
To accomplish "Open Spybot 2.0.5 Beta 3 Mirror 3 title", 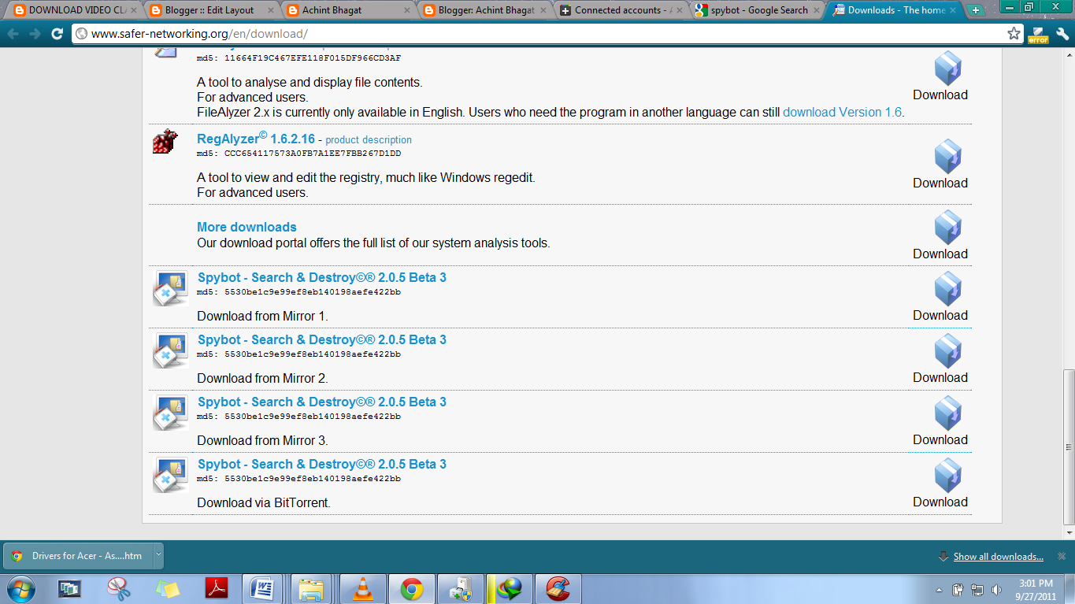I will [x=322, y=402].
